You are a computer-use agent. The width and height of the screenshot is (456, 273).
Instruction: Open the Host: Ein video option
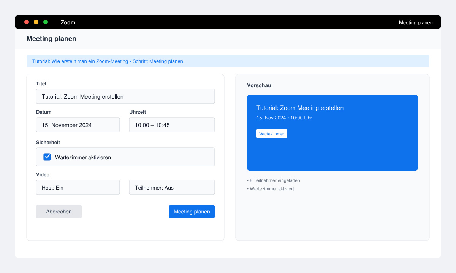pyautogui.click(x=78, y=187)
